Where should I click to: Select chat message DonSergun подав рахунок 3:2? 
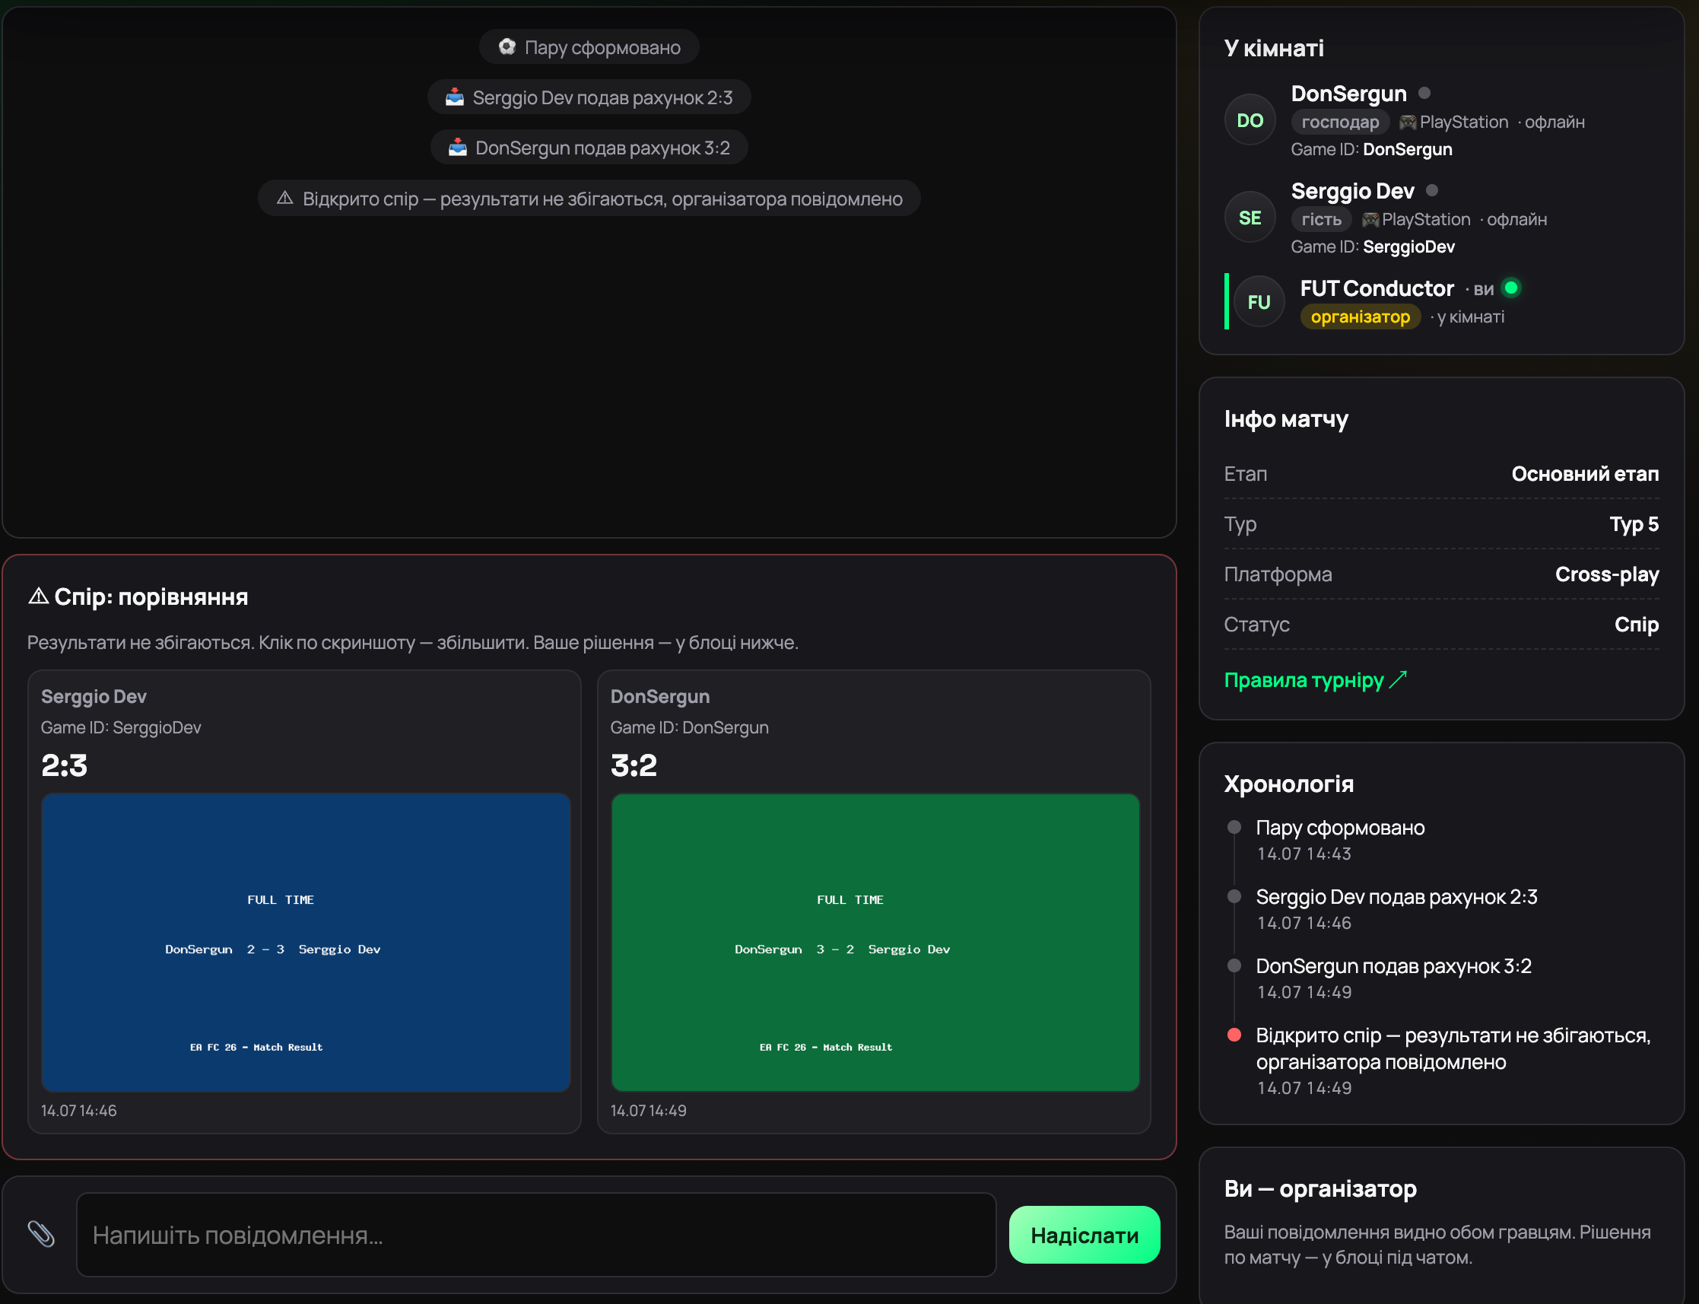click(x=589, y=148)
